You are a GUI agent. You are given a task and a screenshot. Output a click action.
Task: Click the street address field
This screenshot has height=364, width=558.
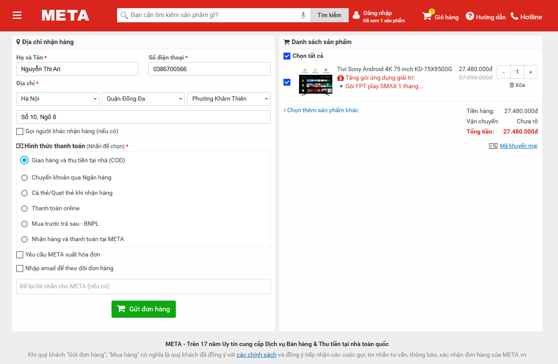click(x=143, y=117)
